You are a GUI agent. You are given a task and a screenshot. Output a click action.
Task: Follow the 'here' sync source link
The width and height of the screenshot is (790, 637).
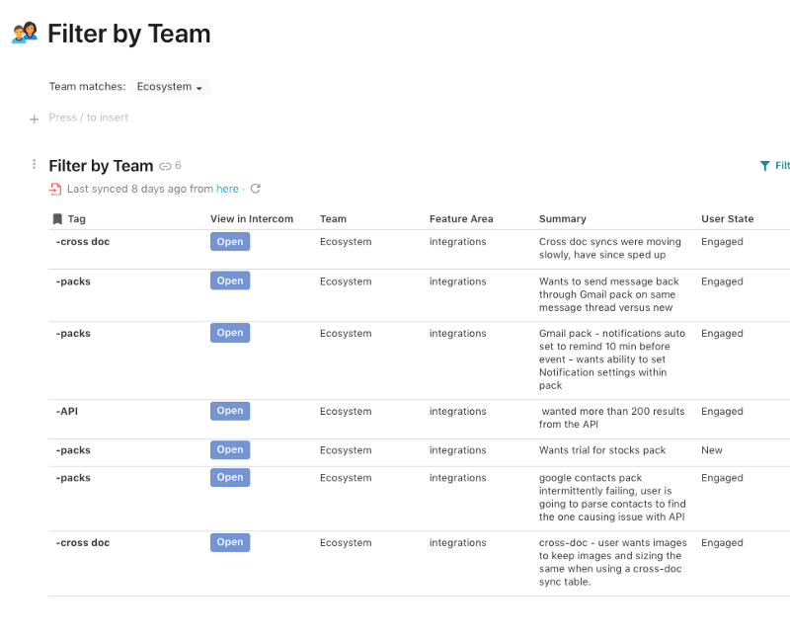tap(227, 189)
